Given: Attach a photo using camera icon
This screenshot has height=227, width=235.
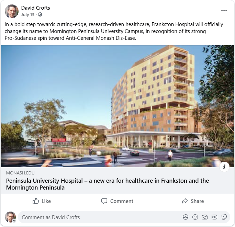Looking at the screenshot, I should pyautogui.click(x=204, y=217).
